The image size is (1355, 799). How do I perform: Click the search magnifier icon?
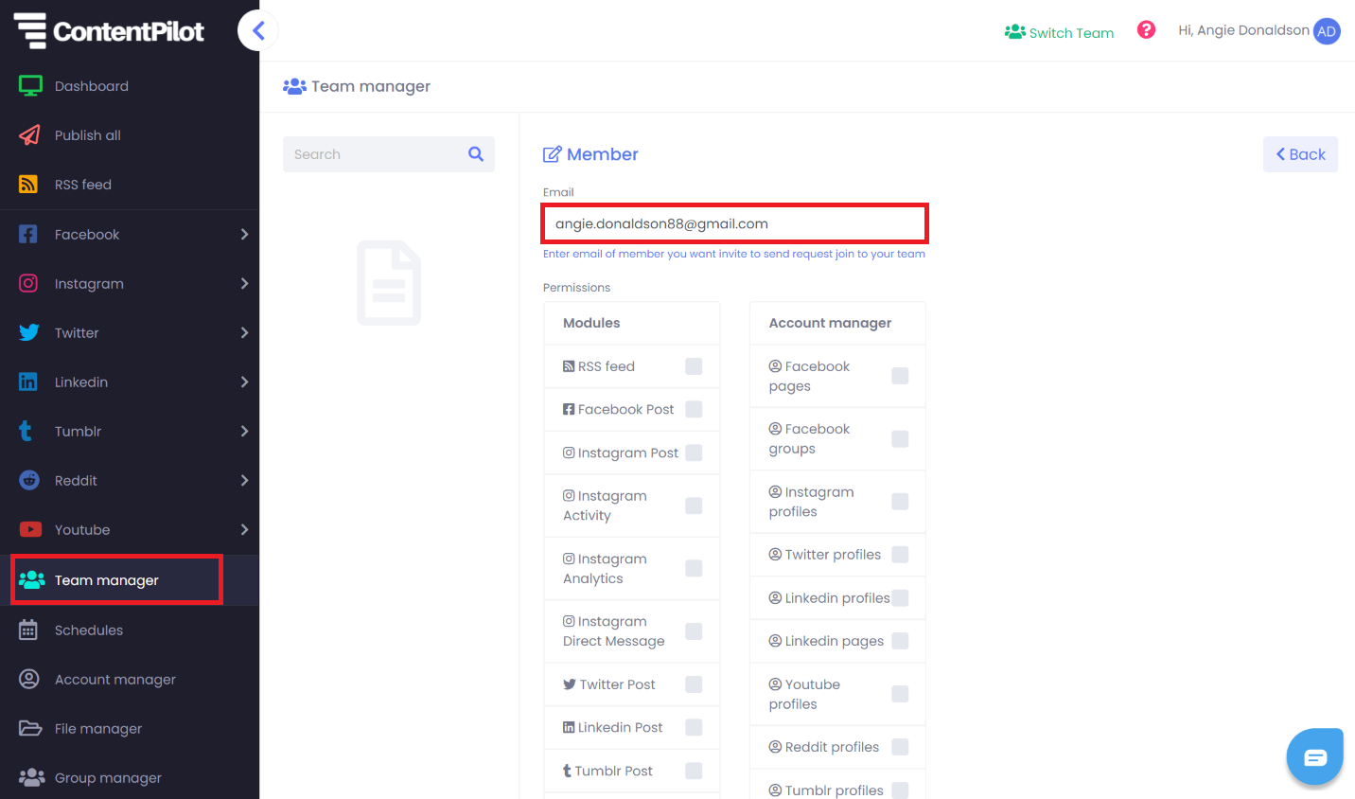click(x=476, y=153)
